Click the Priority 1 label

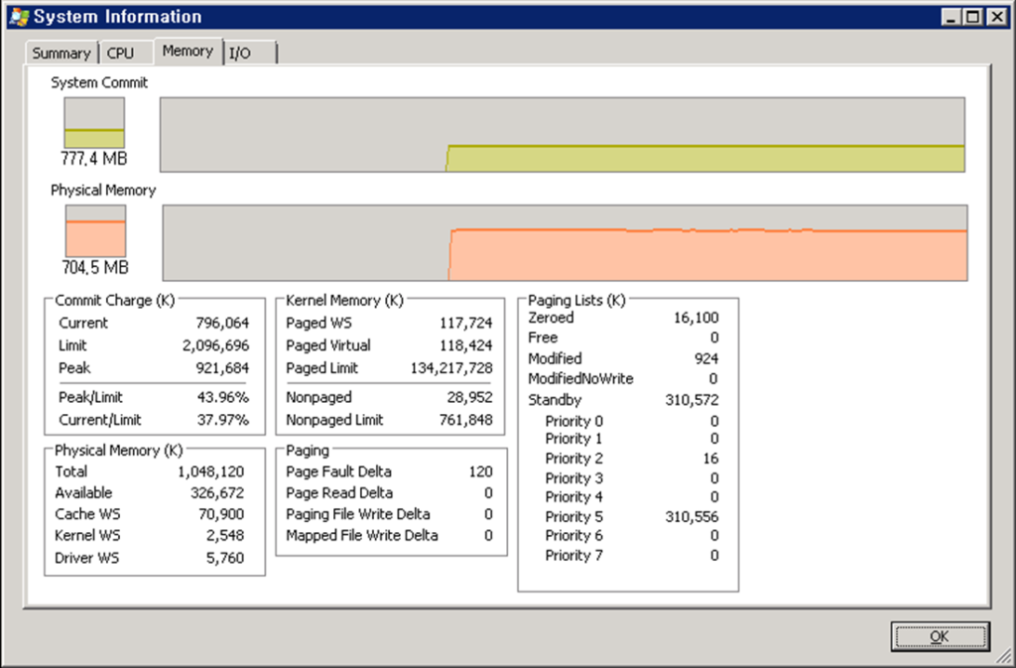click(x=574, y=439)
